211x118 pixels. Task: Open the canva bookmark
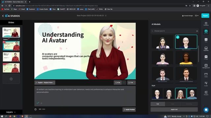80,9
